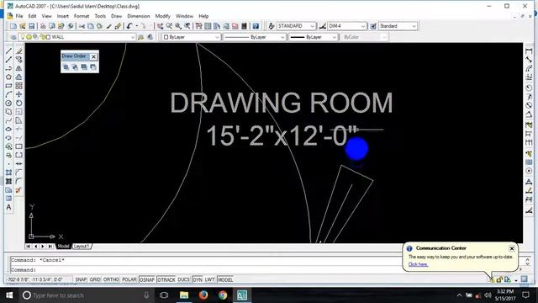538x303 pixels.
Task: Click the MODEL space button in status bar
Action: coord(225,279)
